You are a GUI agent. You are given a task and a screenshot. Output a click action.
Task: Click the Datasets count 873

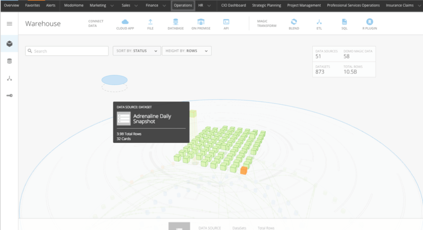[320, 72]
